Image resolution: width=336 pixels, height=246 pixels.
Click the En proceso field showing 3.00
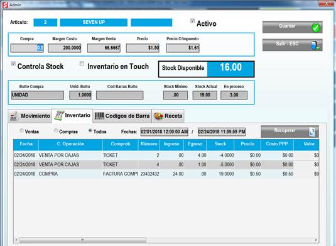coord(234,95)
